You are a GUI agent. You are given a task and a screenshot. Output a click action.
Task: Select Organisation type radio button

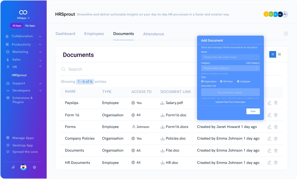click(x=202, y=81)
